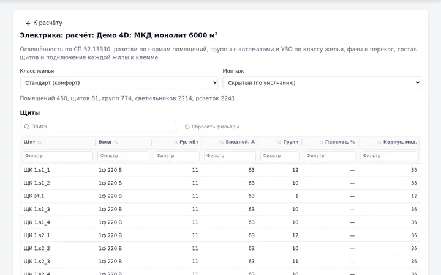Click the Электрика: расчёт page title
This screenshot has height=275, width=441.
(x=119, y=35)
